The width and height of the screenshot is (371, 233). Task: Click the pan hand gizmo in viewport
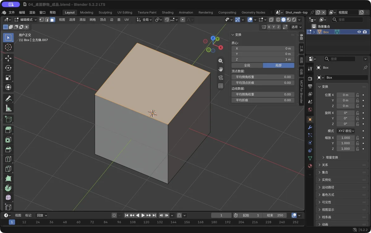pyautogui.click(x=220, y=69)
